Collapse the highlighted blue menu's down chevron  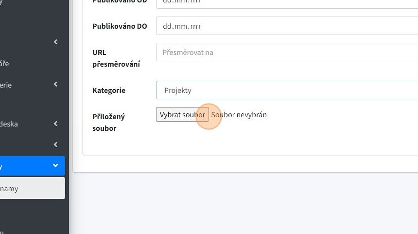55,166
